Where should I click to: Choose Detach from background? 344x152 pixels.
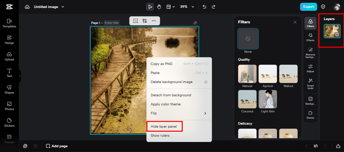coord(179,95)
